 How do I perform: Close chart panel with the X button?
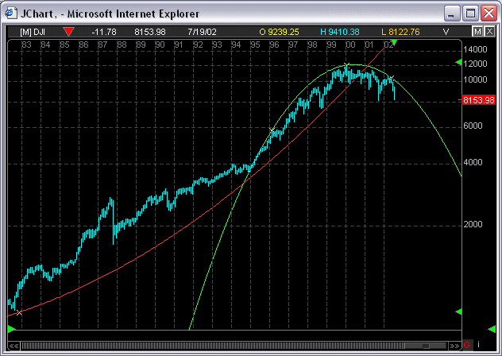pyautogui.click(x=488, y=31)
